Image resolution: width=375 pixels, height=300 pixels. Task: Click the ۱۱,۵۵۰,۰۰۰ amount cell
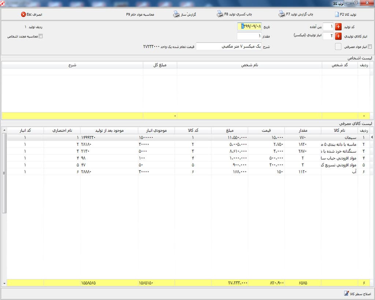(x=230, y=138)
